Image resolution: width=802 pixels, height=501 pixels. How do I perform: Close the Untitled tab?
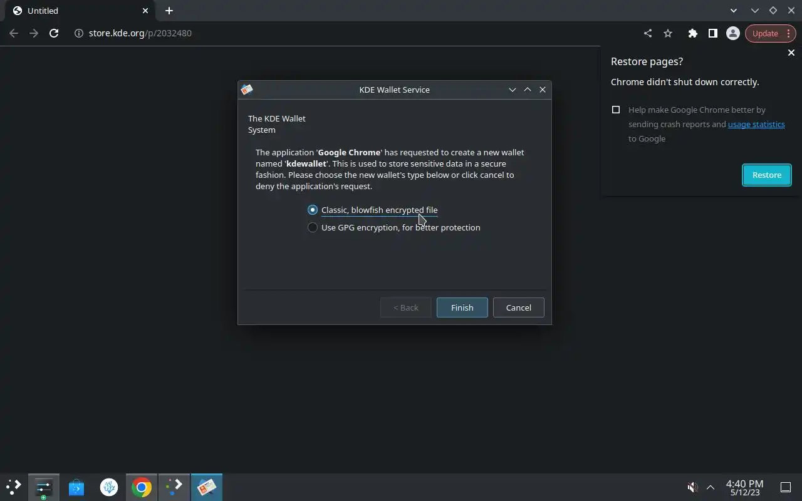(x=145, y=11)
